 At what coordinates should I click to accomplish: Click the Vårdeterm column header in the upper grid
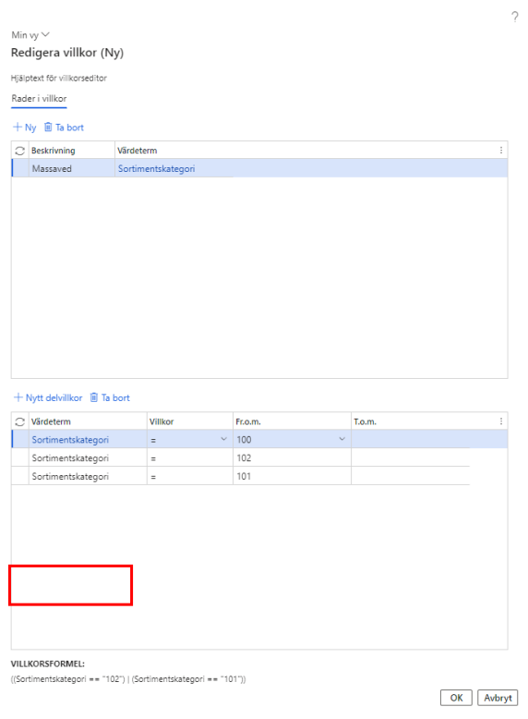137,151
